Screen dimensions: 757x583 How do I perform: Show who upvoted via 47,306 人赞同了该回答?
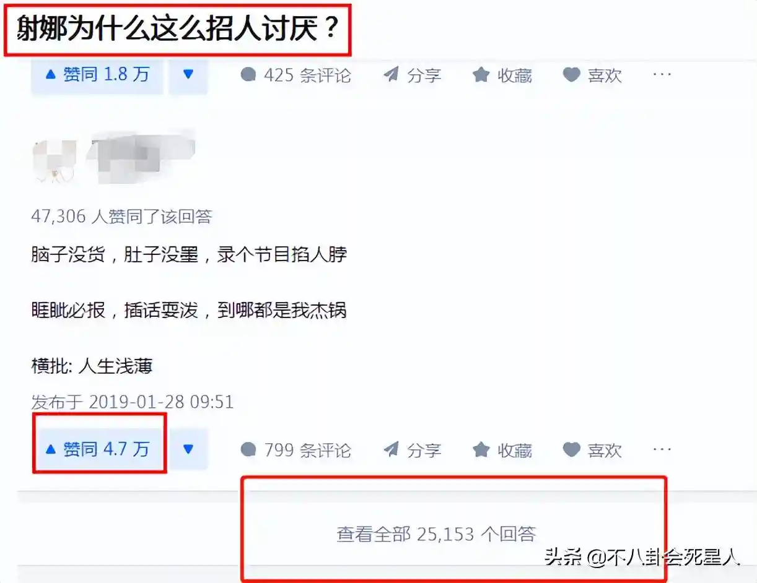121,216
